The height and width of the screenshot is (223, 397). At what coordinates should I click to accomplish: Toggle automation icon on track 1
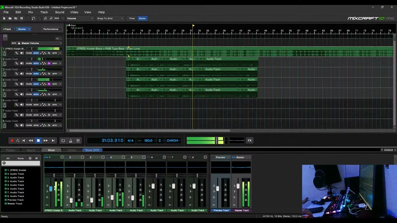pyautogui.click(x=43, y=53)
